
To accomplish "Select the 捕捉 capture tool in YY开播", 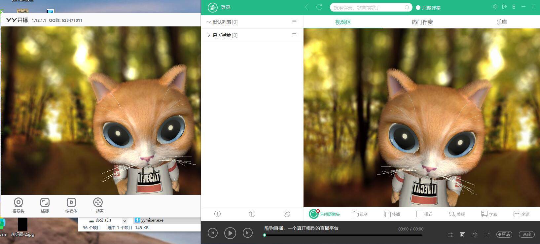I will (x=45, y=205).
